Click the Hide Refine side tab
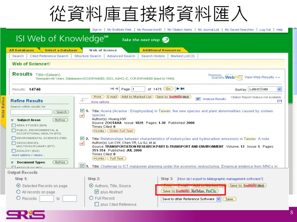The image size is (297, 222). coord(3,107)
